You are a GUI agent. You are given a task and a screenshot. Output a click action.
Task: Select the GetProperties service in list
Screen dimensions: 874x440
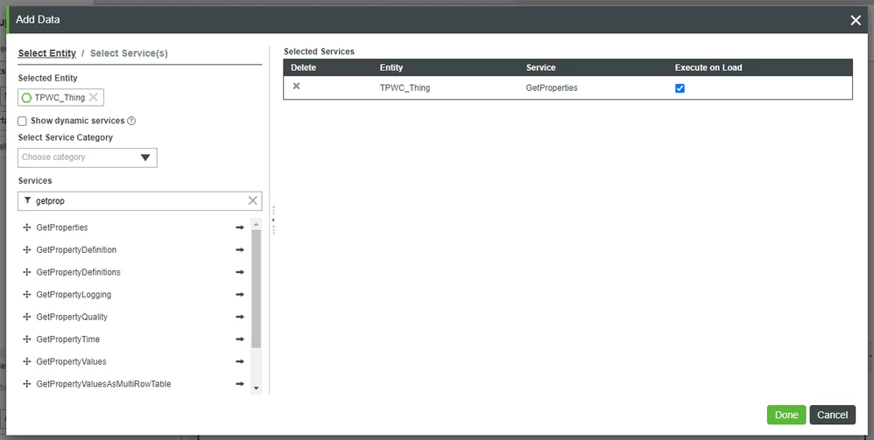click(x=62, y=227)
